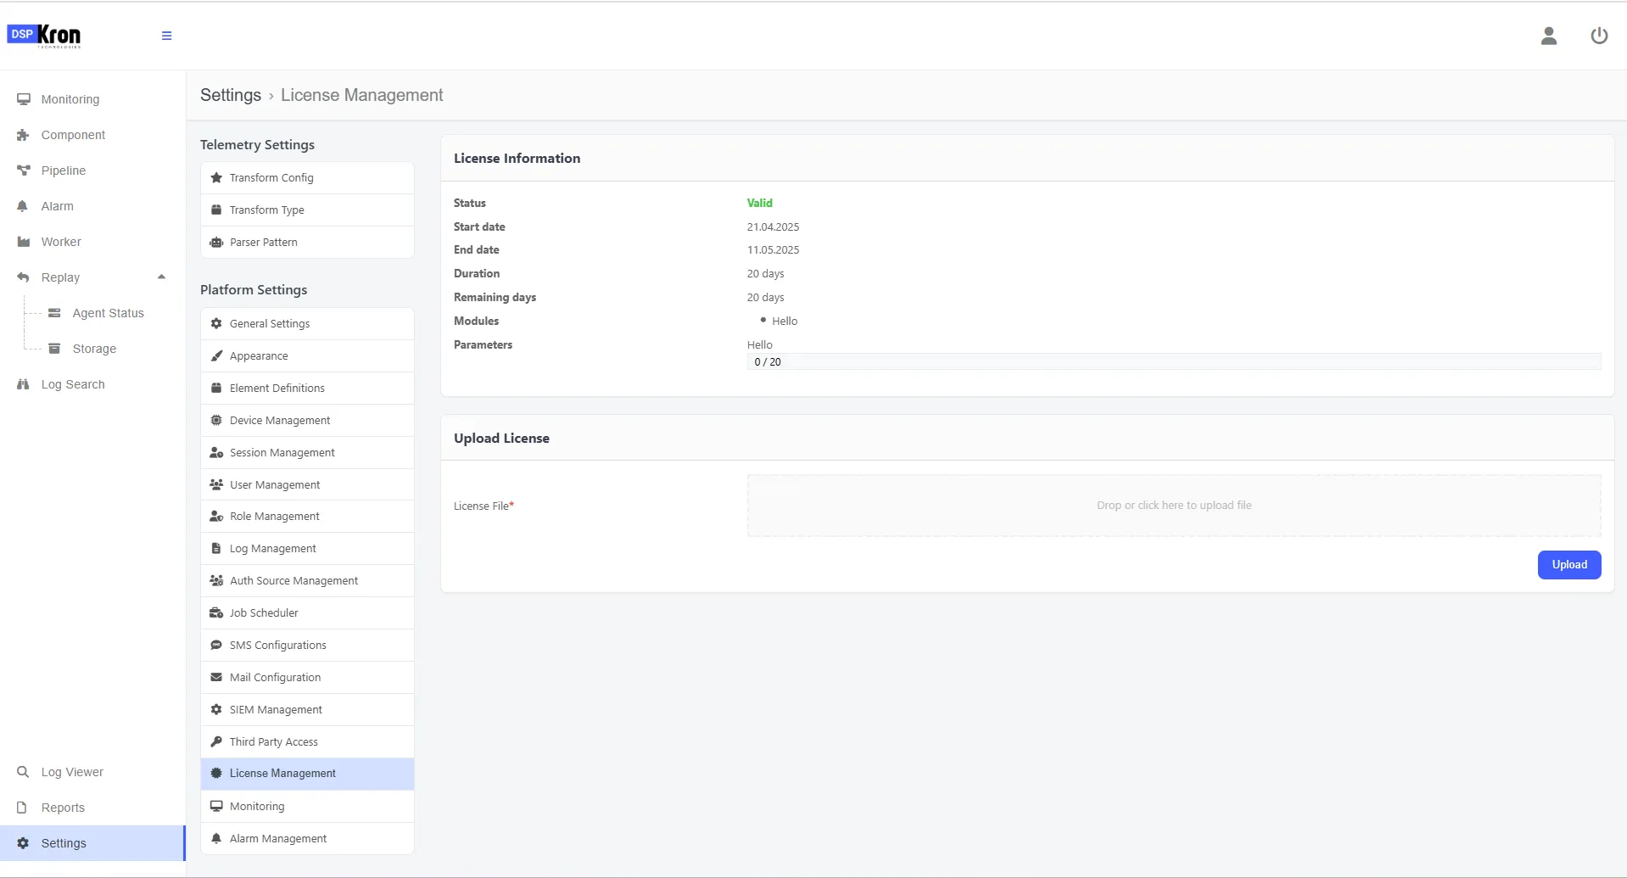The height and width of the screenshot is (878, 1627).
Task: Select Storage under Replay
Action: (94, 349)
